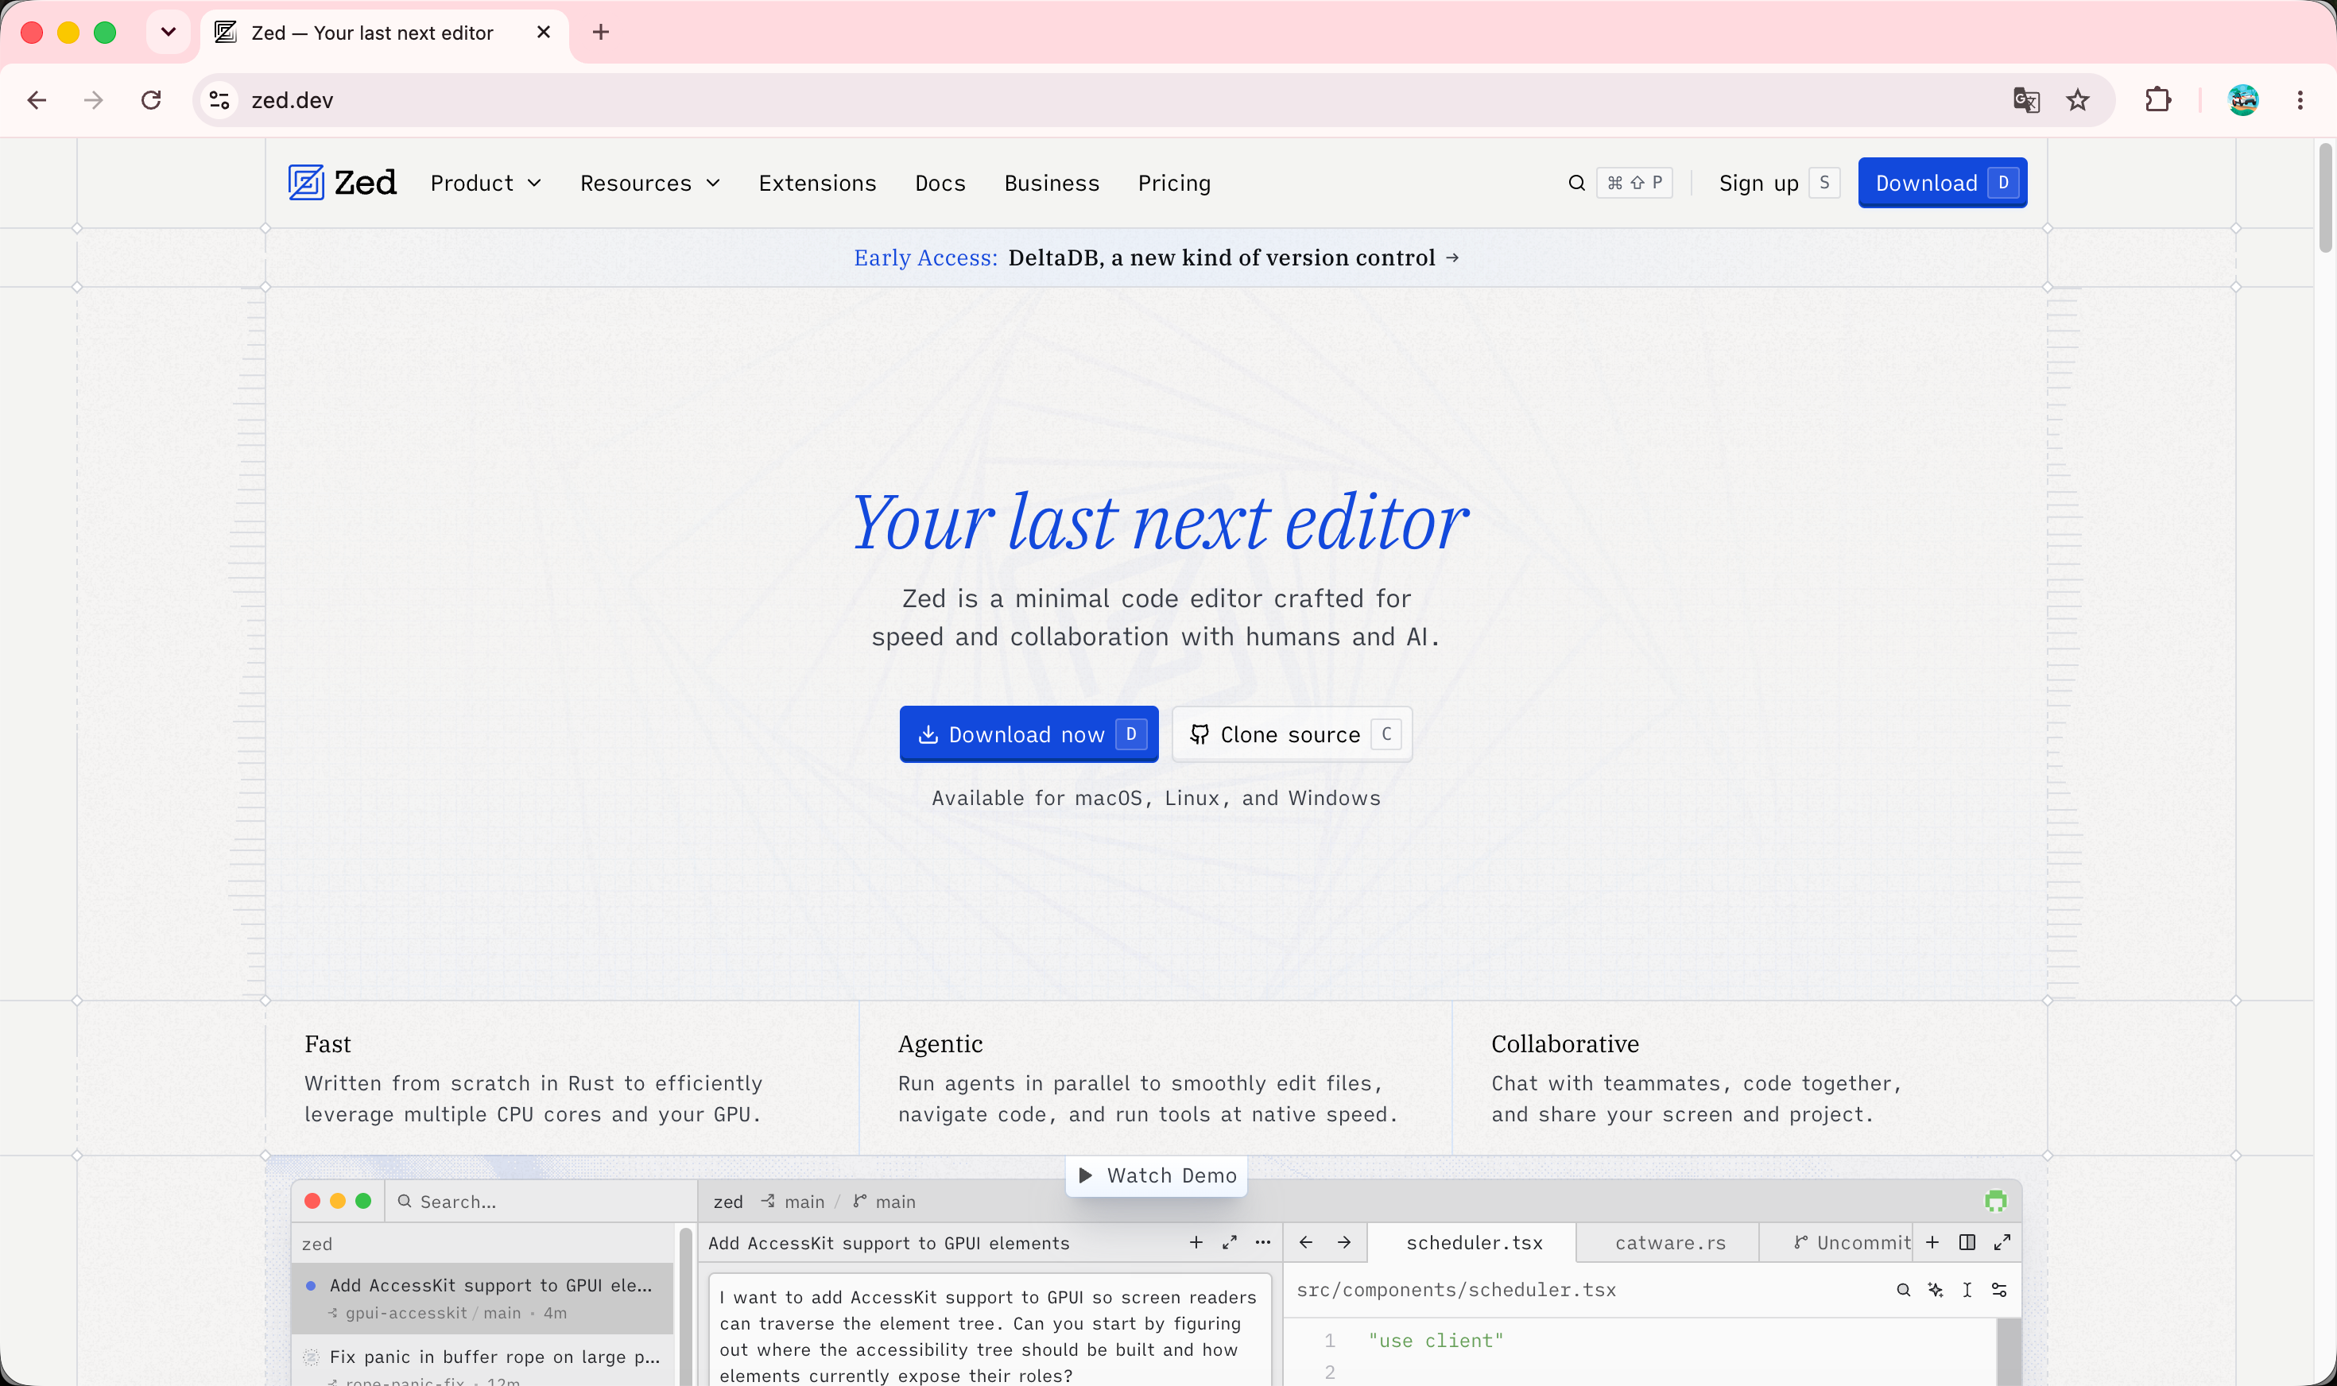Click the "use client" code line
Viewport: 2337px width, 1386px height.
click(x=1436, y=1341)
